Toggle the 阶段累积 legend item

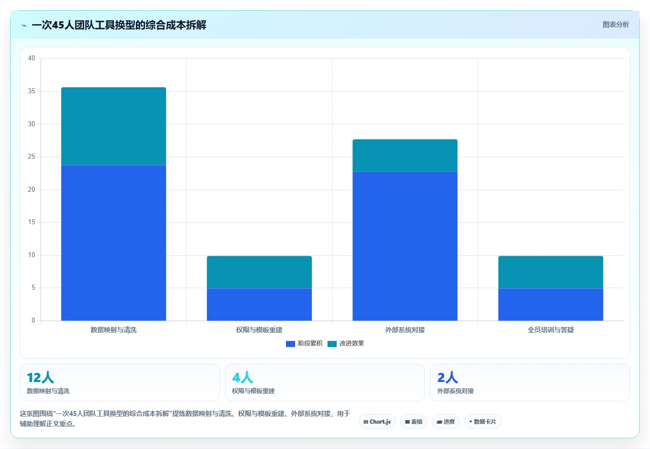tap(304, 343)
